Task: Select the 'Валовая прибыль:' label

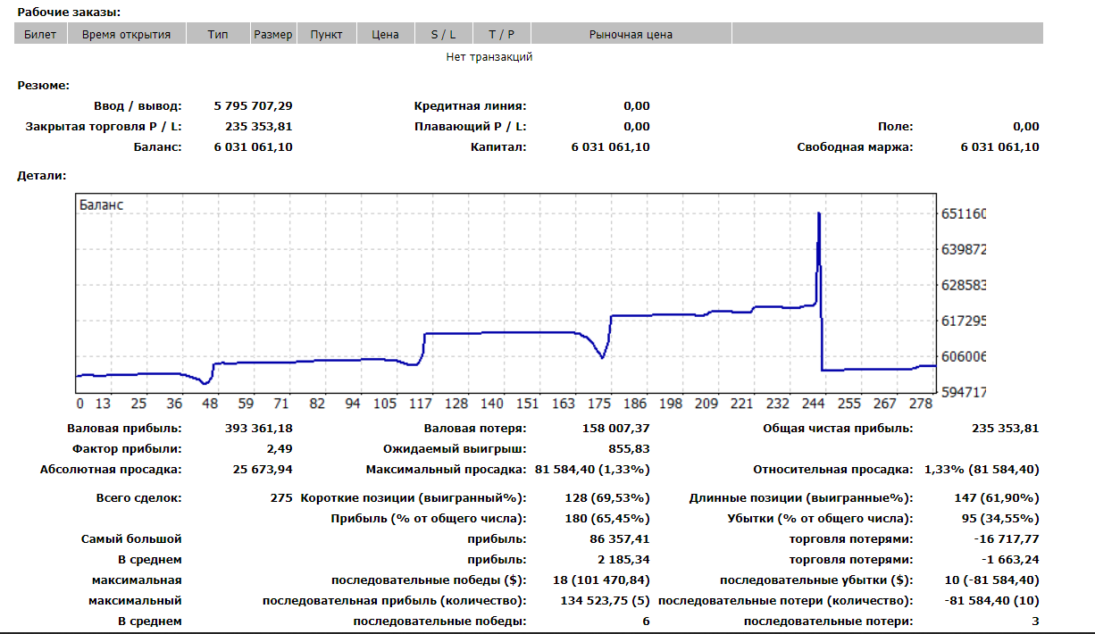Action: (x=124, y=429)
